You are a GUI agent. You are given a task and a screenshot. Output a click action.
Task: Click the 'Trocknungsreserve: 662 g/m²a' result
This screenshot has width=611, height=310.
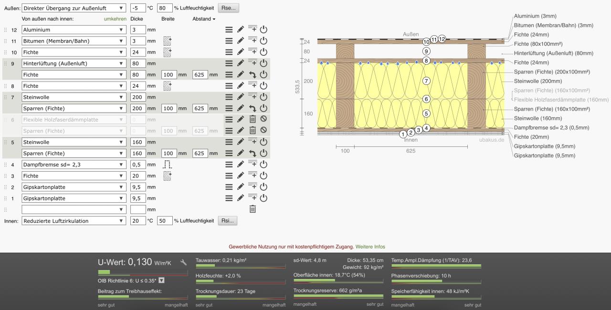tap(327, 290)
